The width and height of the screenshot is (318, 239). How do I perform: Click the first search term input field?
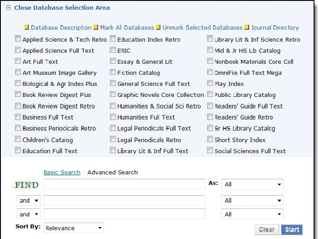(124, 184)
